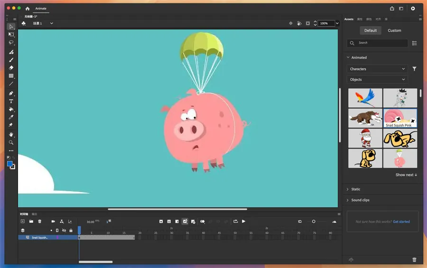Activate the Eyedropper tool
The height and width of the screenshot is (268, 427).
click(x=11, y=117)
